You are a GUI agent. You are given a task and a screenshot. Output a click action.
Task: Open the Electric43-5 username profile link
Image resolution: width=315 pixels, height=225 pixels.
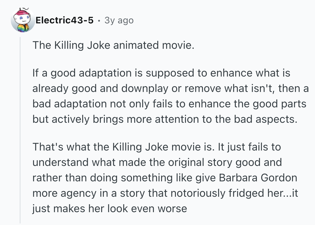(64, 20)
